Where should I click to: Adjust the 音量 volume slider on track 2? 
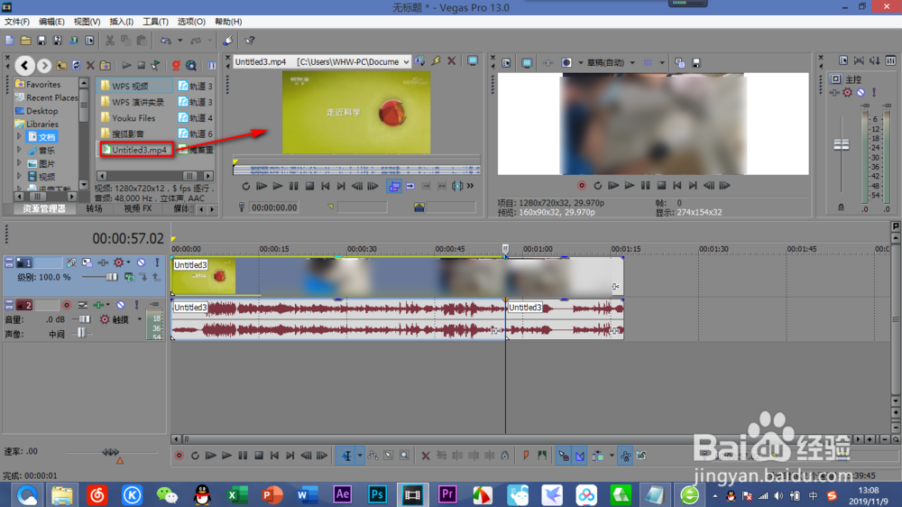[x=85, y=319]
